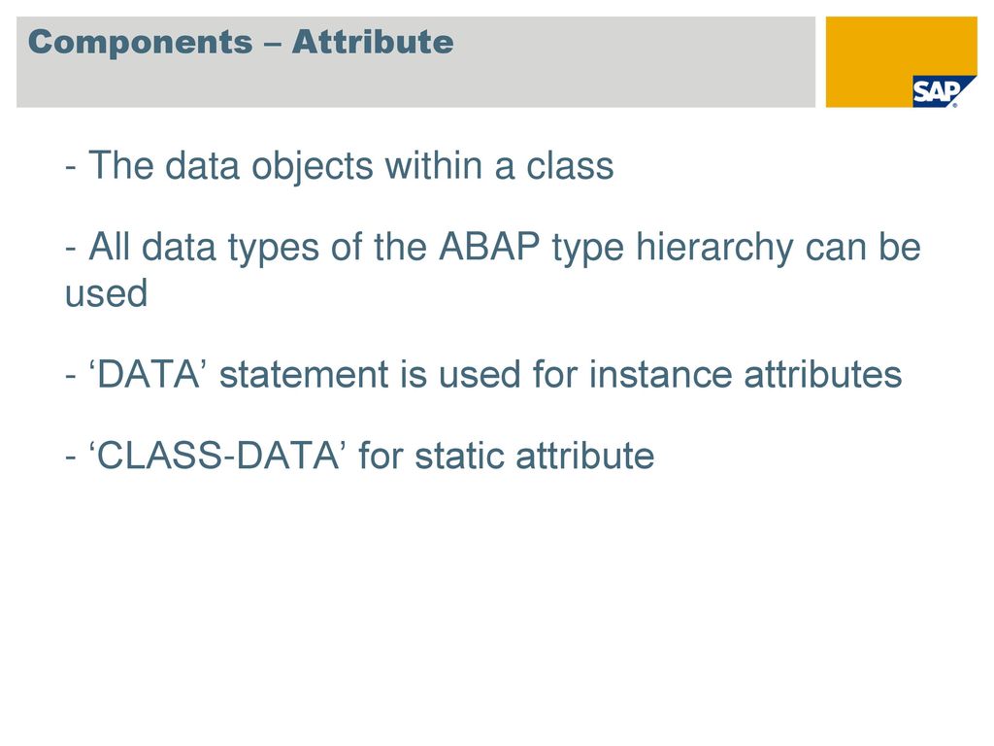Click the word 'objects' in the first bullet
994x746 pixels.
313,167
